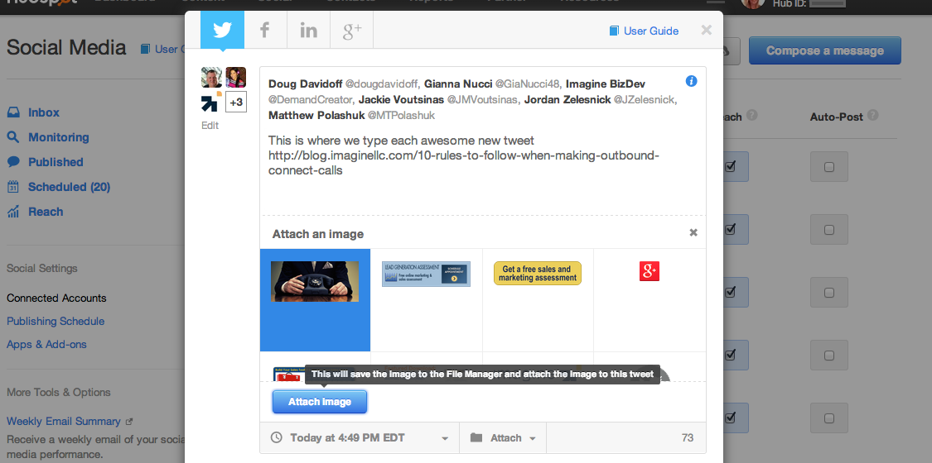Click the woman's avatar thumbnail
The image size is (932, 463).
tap(236, 77)
